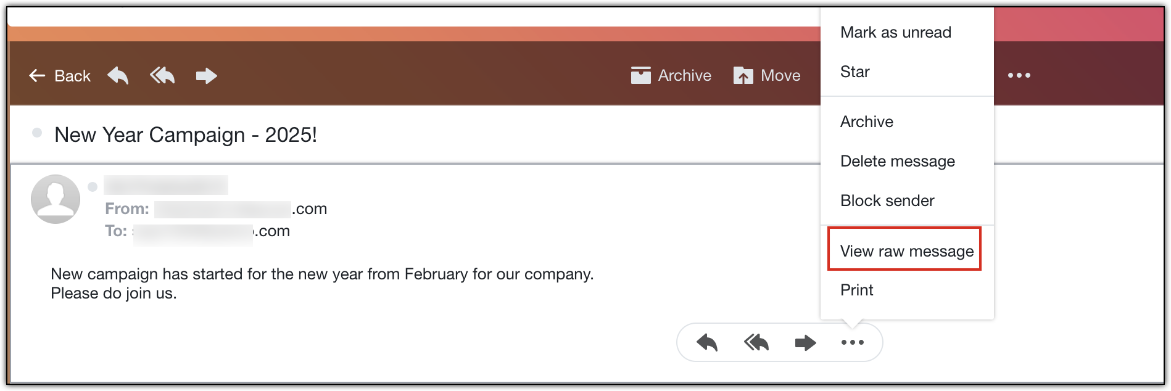The image size is (1171, 391).
Task: Choose Star in the context menu
Action: (x=854, y=72)
